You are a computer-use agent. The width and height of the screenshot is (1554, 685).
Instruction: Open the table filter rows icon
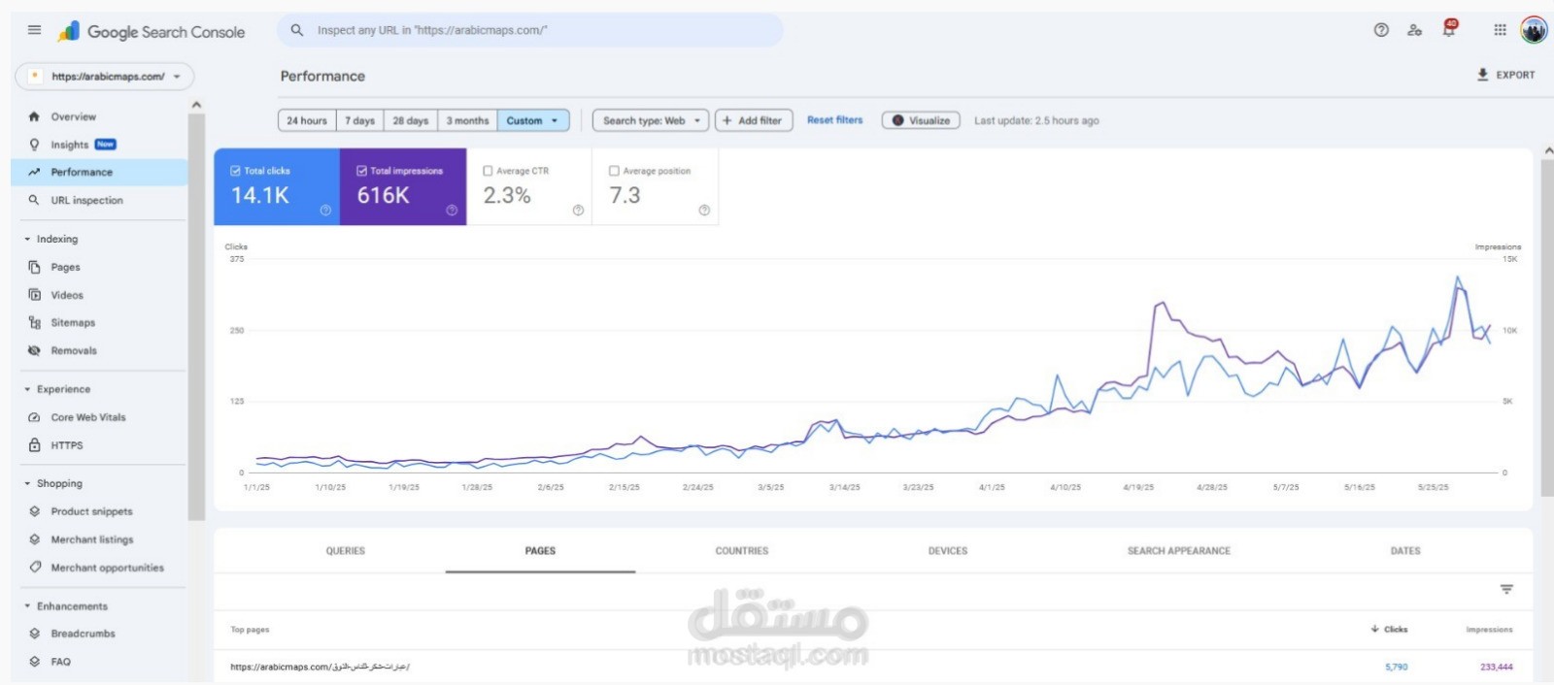[1506, 589]
